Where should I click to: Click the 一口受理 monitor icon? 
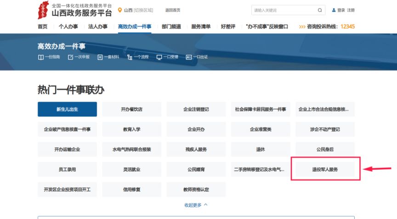159,57
